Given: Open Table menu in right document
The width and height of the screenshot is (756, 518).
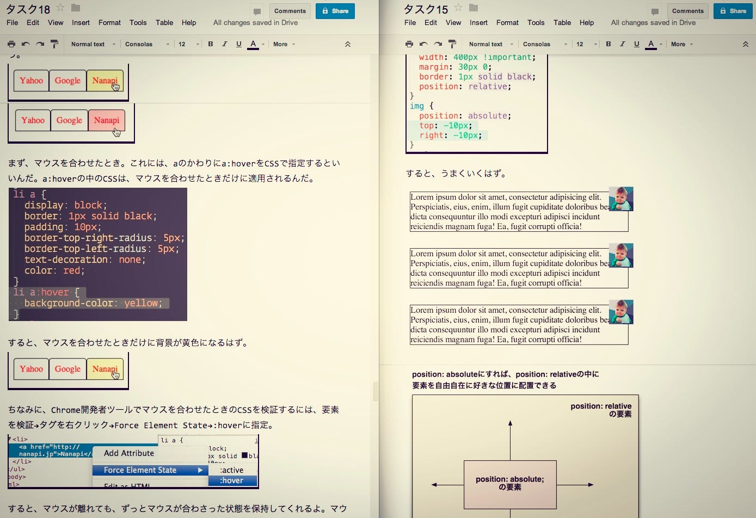Looking at the screenshot, I should [x=562, y=22].
